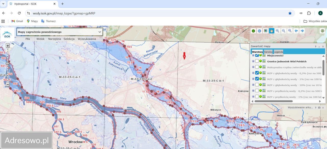Open the Tłumacz bookmark
Image resolution: width=327 pixels, height=149 pixels.
(48, 21)
